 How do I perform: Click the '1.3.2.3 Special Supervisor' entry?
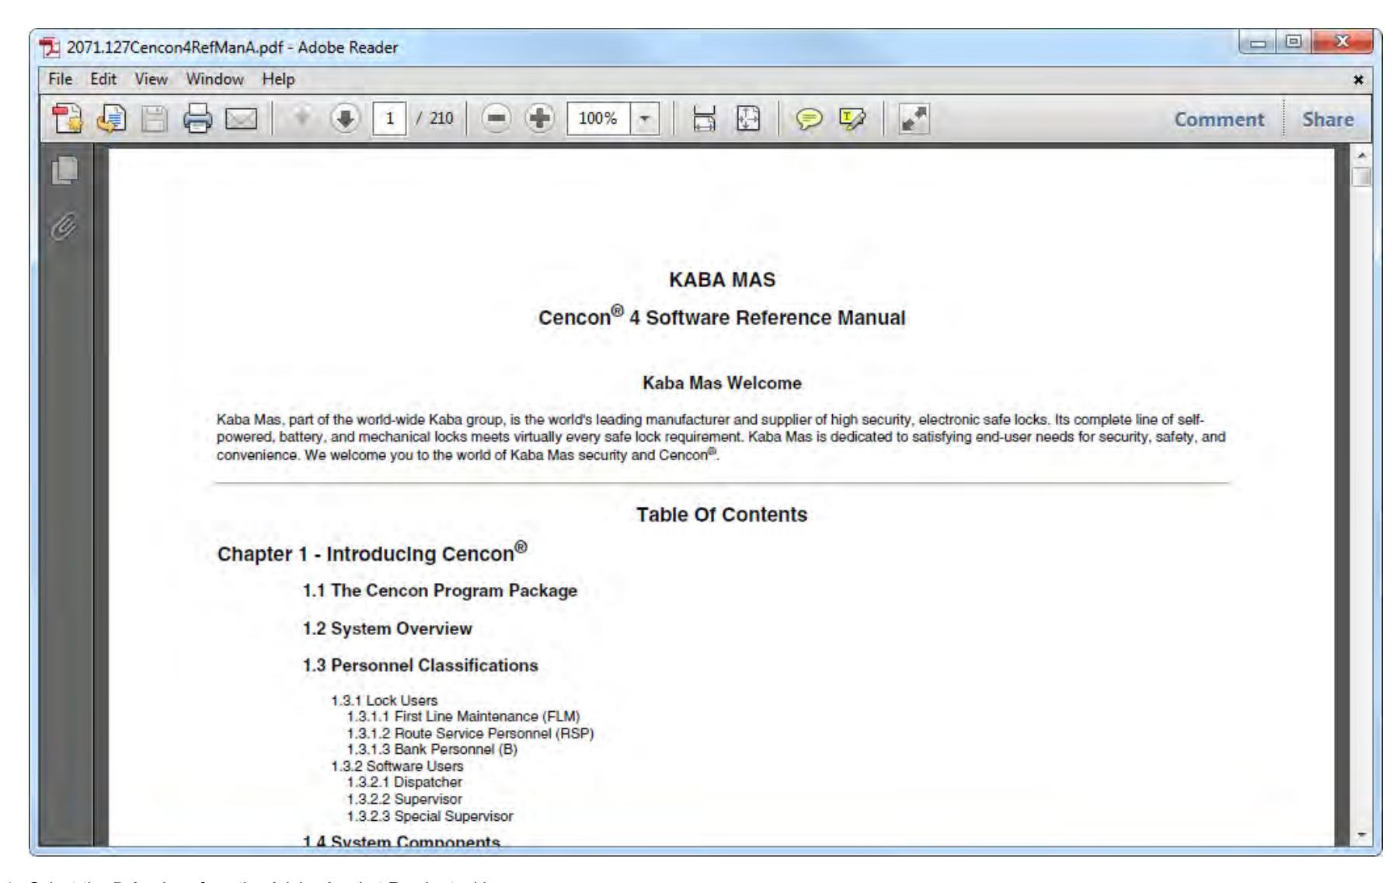click(x=430, y=817)
